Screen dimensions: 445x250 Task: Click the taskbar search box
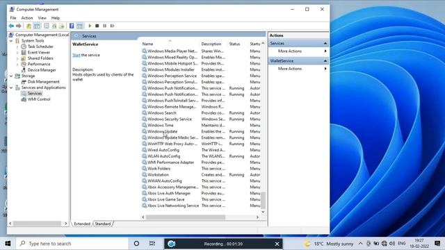(72, 244)
